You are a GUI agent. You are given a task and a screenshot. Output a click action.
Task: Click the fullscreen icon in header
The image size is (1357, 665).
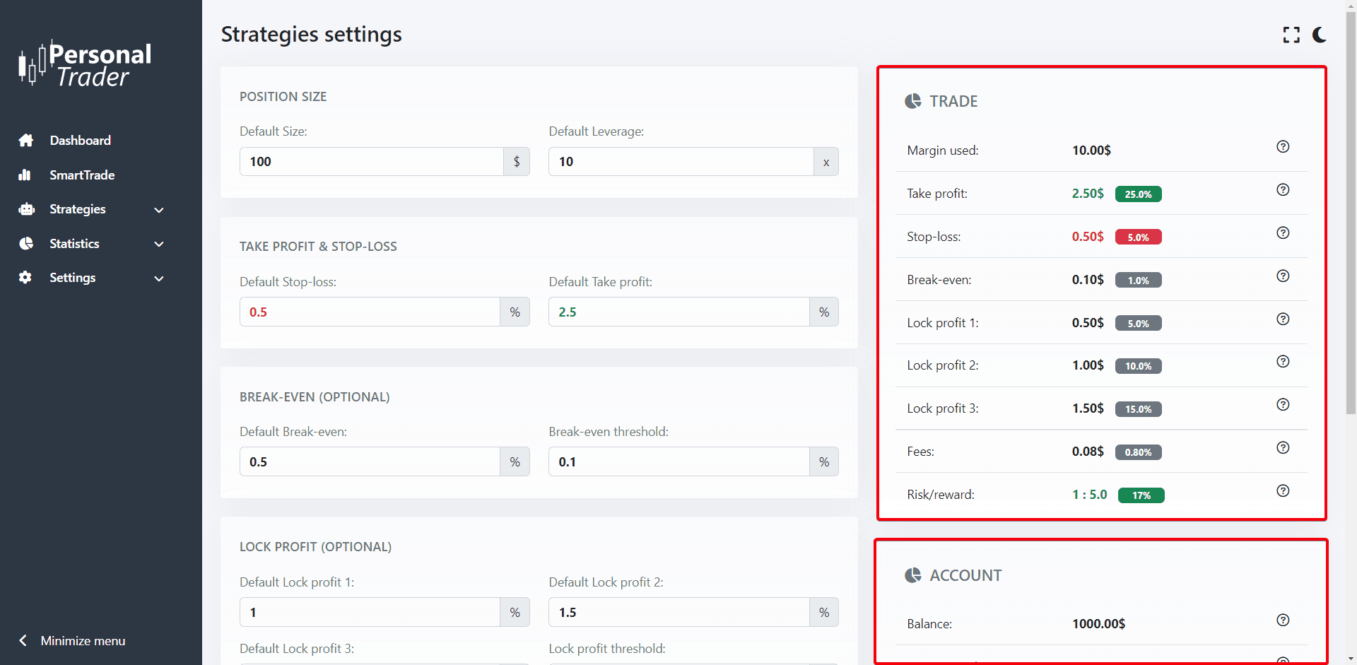(1291, 35)
